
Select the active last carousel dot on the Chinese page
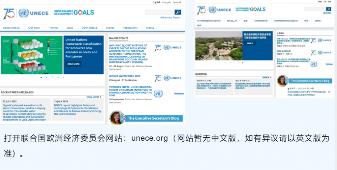point(243,63)
